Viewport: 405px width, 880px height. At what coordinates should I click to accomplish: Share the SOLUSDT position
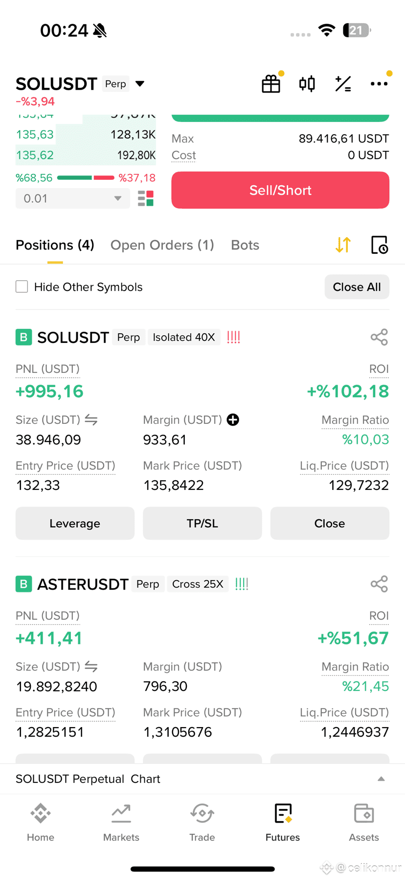click(x=379, y=337)
